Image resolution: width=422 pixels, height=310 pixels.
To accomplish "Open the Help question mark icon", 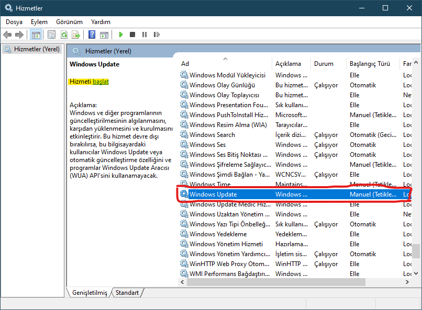I will coord(92,35).
